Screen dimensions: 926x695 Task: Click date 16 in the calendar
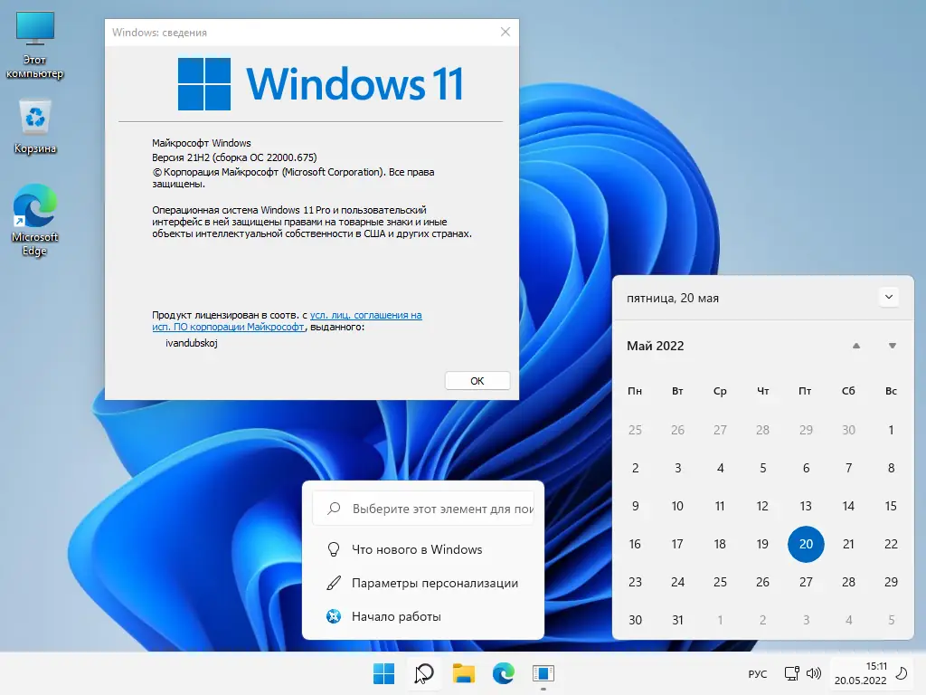(x=635, y=544)
